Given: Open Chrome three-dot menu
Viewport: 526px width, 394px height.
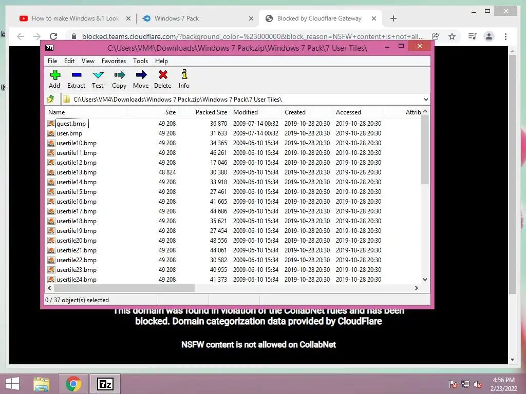Looking at the screenshot, I should (x=505, y=36).
